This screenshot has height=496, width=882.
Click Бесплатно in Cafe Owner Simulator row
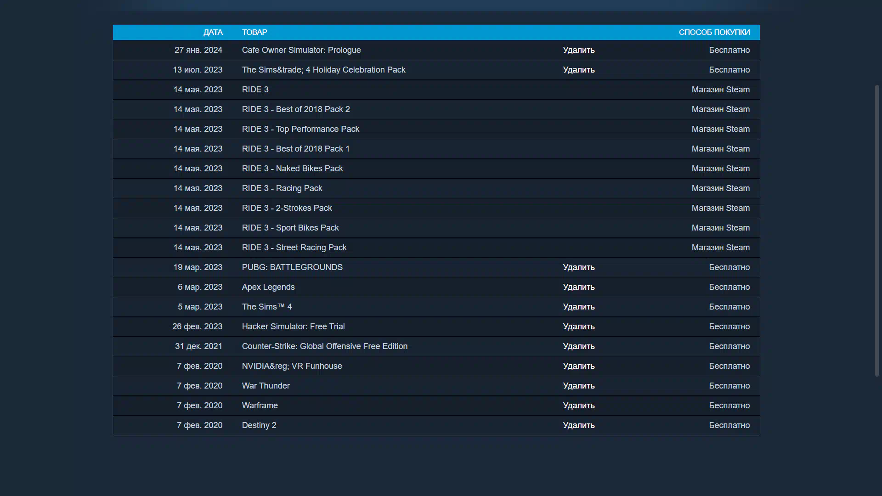(729, 50)
